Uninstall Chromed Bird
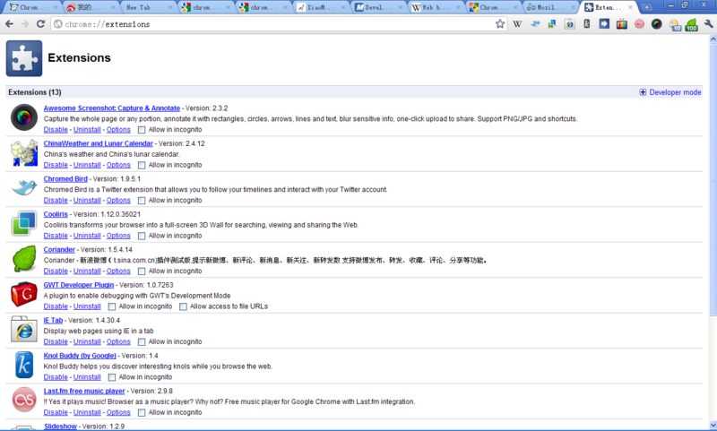The height and width of the screenshot is (431, 717). [87, 201]
